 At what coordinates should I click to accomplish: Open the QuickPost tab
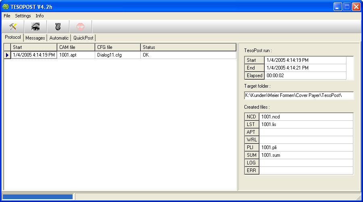click(x=83, y=38)
